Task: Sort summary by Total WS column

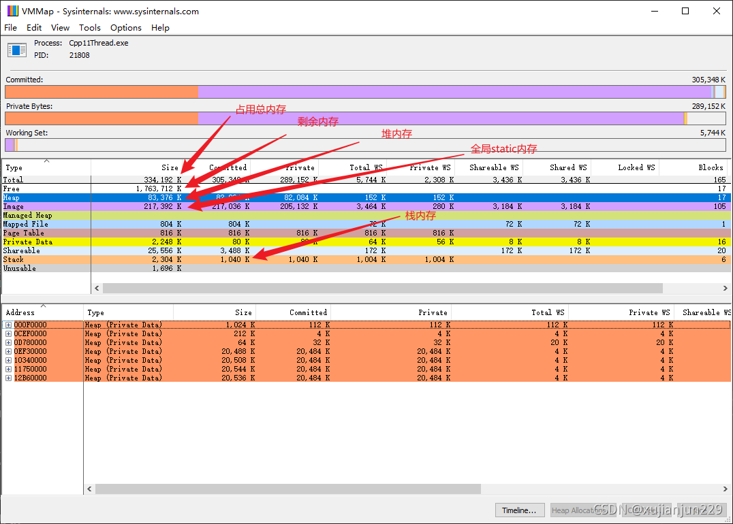Action: [x=353, y=167]
